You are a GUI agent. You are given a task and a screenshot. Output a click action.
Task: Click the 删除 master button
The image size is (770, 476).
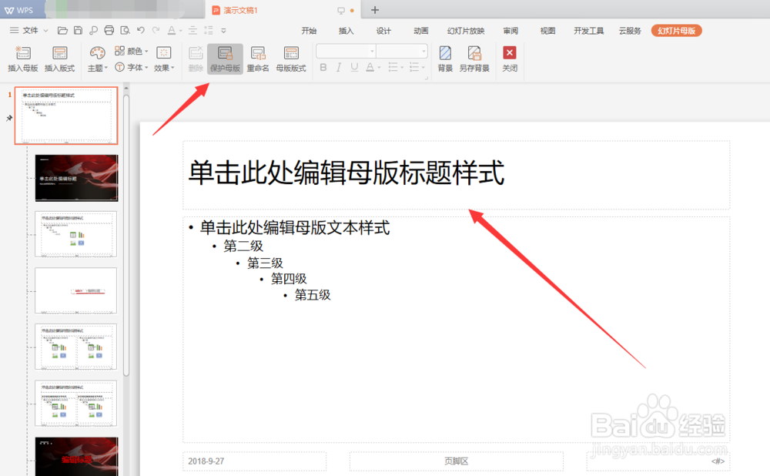196,59
